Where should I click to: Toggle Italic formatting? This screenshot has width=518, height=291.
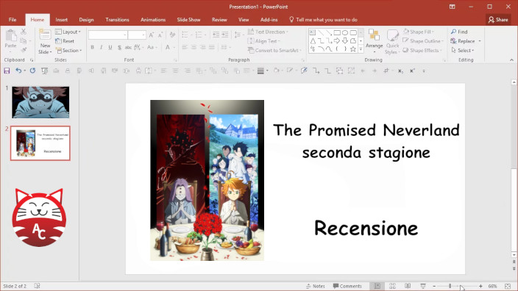101,48
